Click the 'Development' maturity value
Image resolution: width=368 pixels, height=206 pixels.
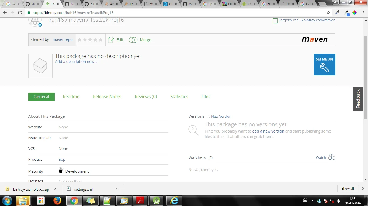click(x=77, y=171)
